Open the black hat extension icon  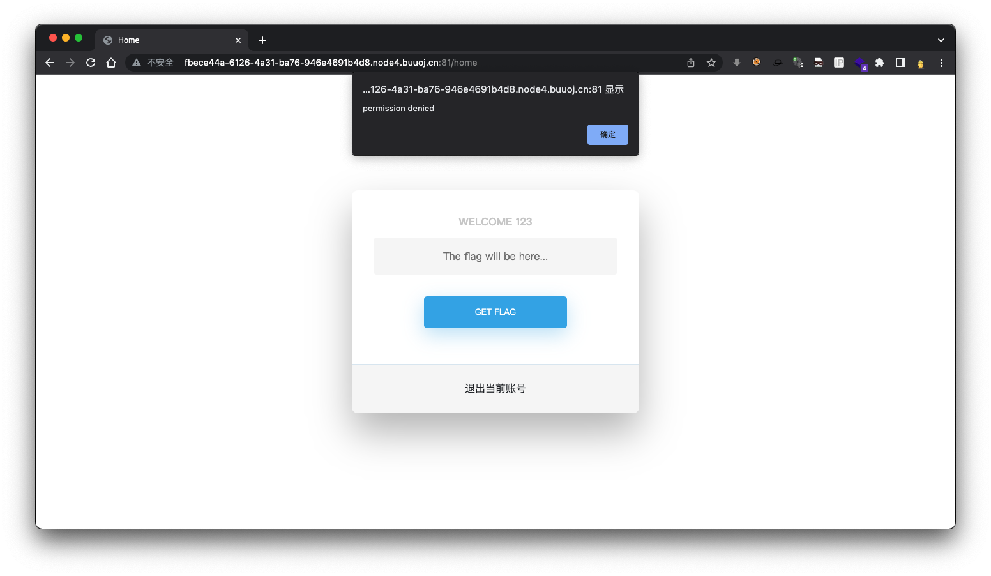[778, 63]
